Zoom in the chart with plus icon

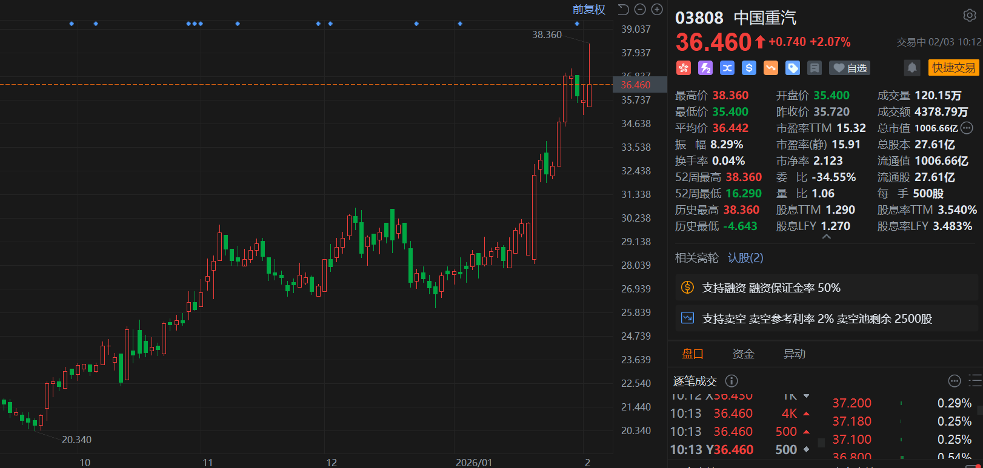tap(657, 9)
